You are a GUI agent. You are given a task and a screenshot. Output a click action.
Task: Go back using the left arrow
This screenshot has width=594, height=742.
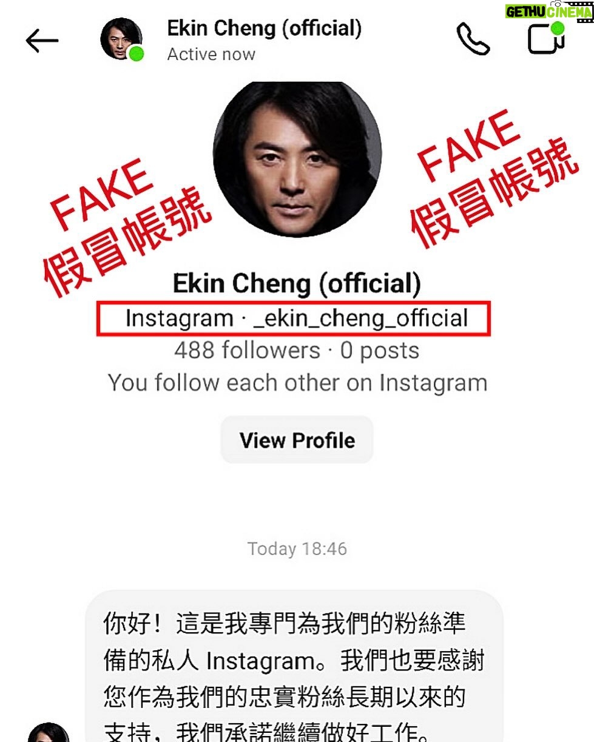point(42,40)
